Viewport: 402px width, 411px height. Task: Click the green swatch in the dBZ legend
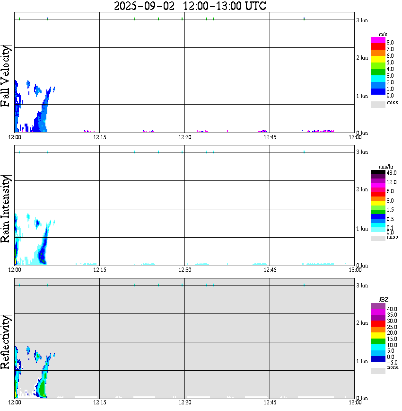coord(378,341)
